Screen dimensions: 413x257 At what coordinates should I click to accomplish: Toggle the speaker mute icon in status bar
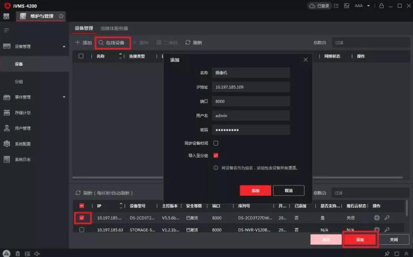[37, 254]
